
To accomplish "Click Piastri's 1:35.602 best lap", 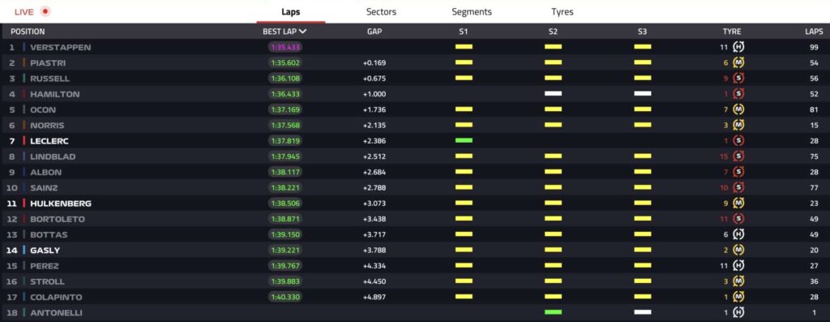I will click(285, 62).
